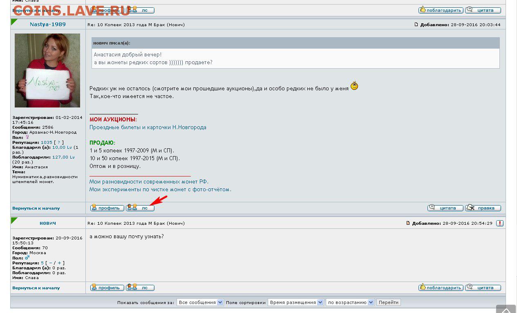Click Город: Москва text

tap(29, 253)
